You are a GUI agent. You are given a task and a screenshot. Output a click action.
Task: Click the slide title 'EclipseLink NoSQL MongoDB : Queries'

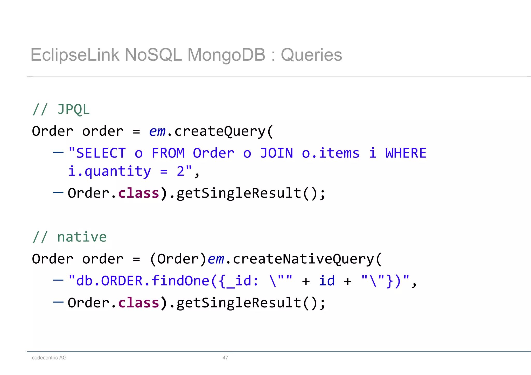186,55
